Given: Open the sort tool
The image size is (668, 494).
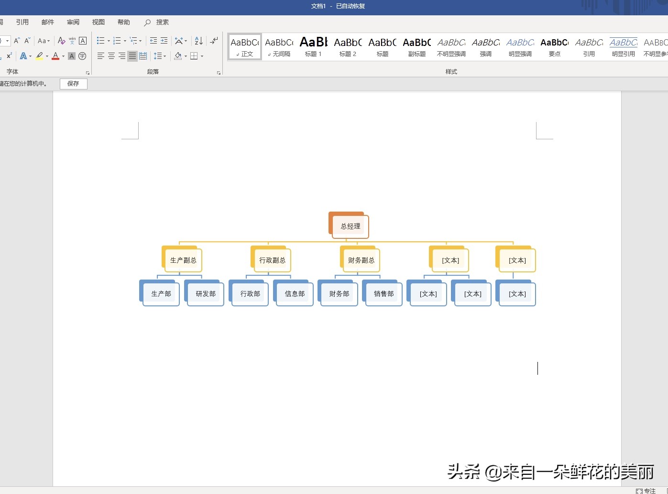Looking at the screenshot, I should click(x=198, y=41).
